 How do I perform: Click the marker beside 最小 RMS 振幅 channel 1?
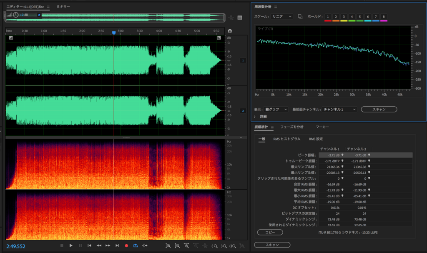342,196
